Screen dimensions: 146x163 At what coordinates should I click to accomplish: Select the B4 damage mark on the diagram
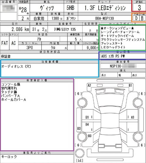87,125
